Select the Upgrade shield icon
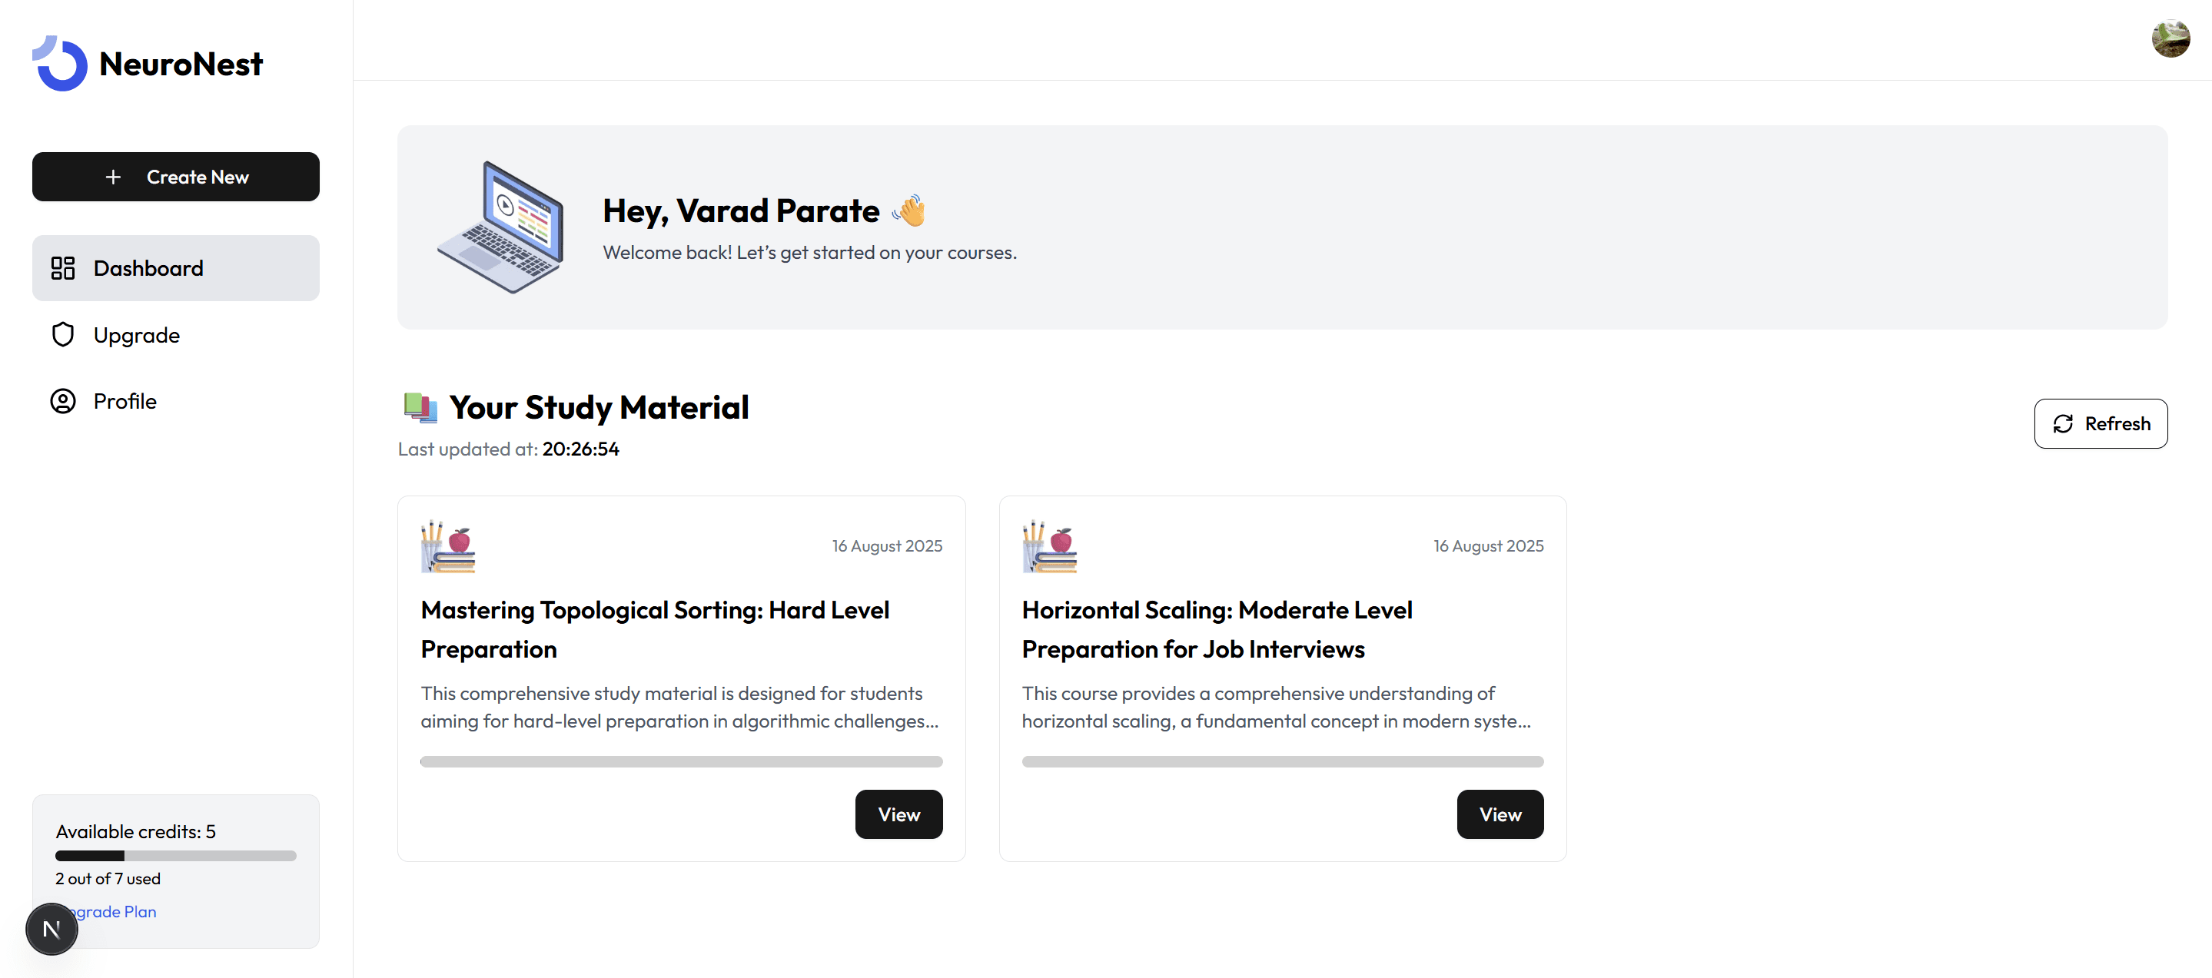The image size is (2212, 978). (x=63, y=335)
